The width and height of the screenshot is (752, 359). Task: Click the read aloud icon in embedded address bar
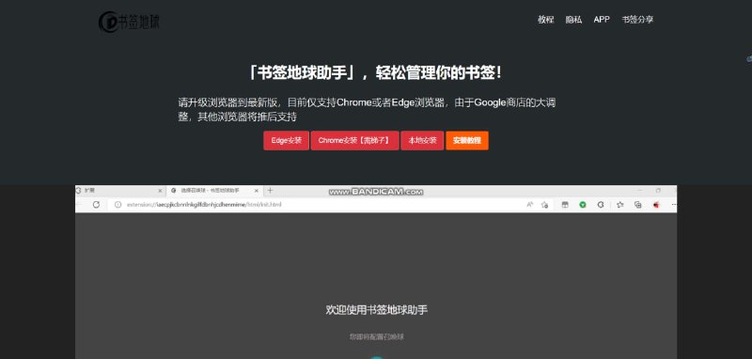(x=530, y=205)
